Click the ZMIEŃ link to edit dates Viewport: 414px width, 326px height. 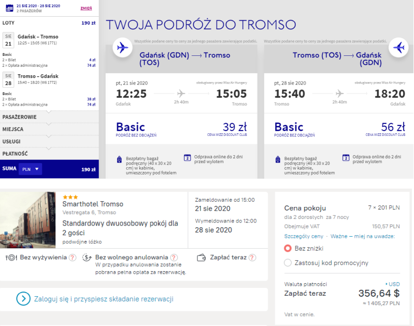pos(86,8)
